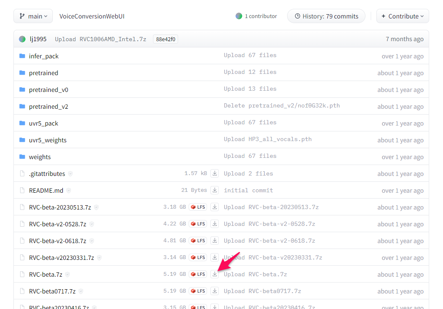Click the LFS badge for RVC-beta0717.7z
The image size is (443, 309).
pos(198,291)
